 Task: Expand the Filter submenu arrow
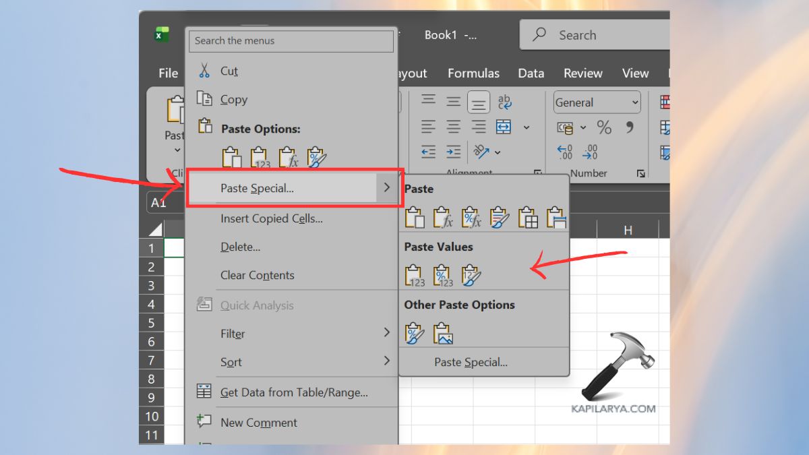tap(386, 333)
